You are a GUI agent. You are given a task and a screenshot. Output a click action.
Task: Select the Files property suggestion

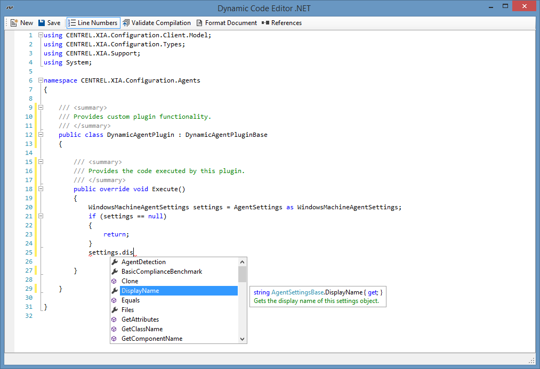(x=174, y=310)
